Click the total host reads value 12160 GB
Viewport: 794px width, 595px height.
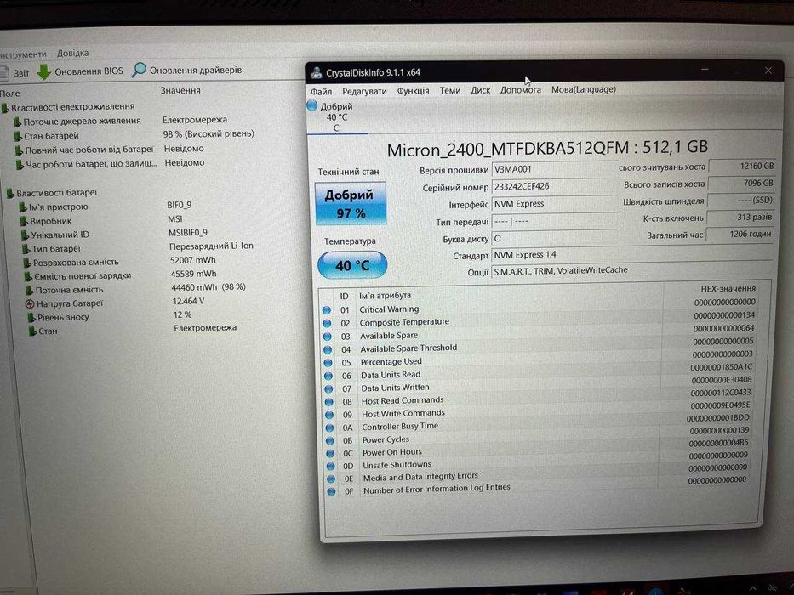pos(741,166)
